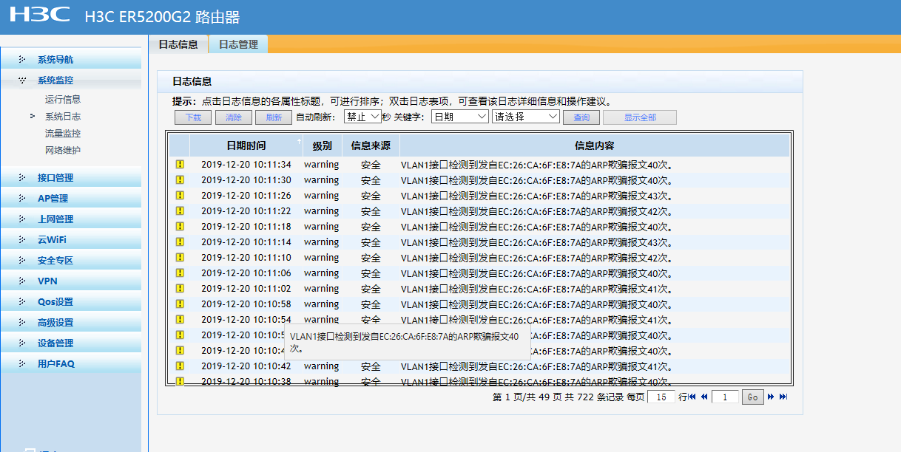Go to the previous log page
901x452 pixels.
pyautogui.click(x=704, y=397)
